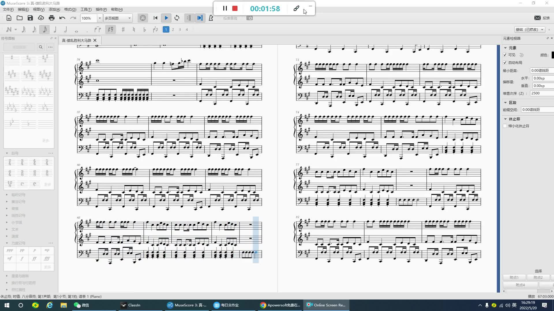Toggle pan score during playback

(200, 18)
